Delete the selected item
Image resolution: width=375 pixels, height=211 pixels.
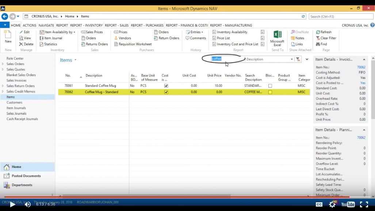[26, 44]
